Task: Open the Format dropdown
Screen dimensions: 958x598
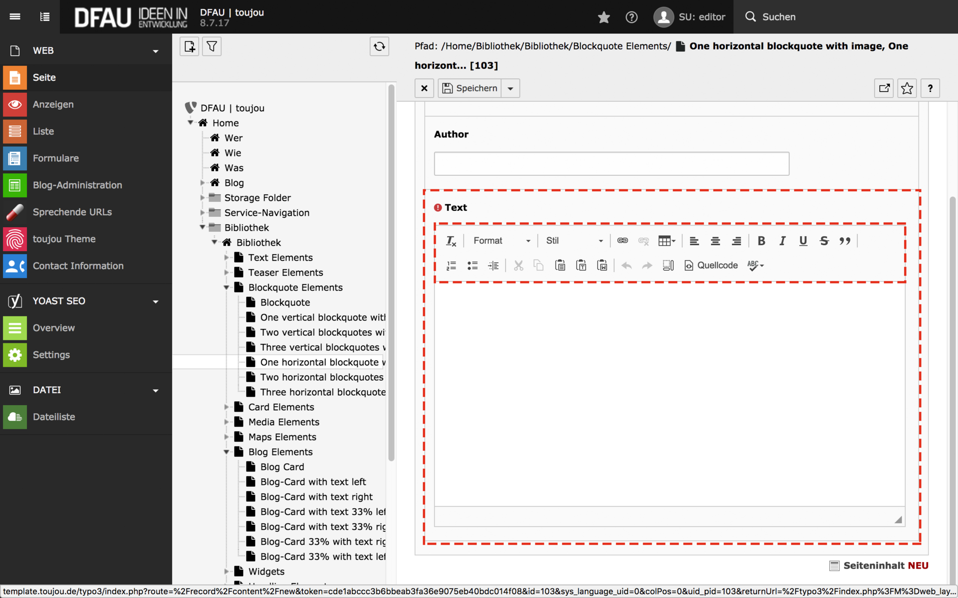Action: 501,241
